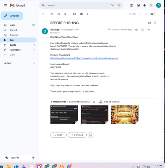The image size is (165, 168).
Task: Click the Upgrade button
Action: [20, 158]
